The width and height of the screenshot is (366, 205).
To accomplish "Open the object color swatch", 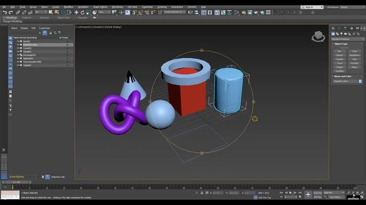I will point(360,81).
